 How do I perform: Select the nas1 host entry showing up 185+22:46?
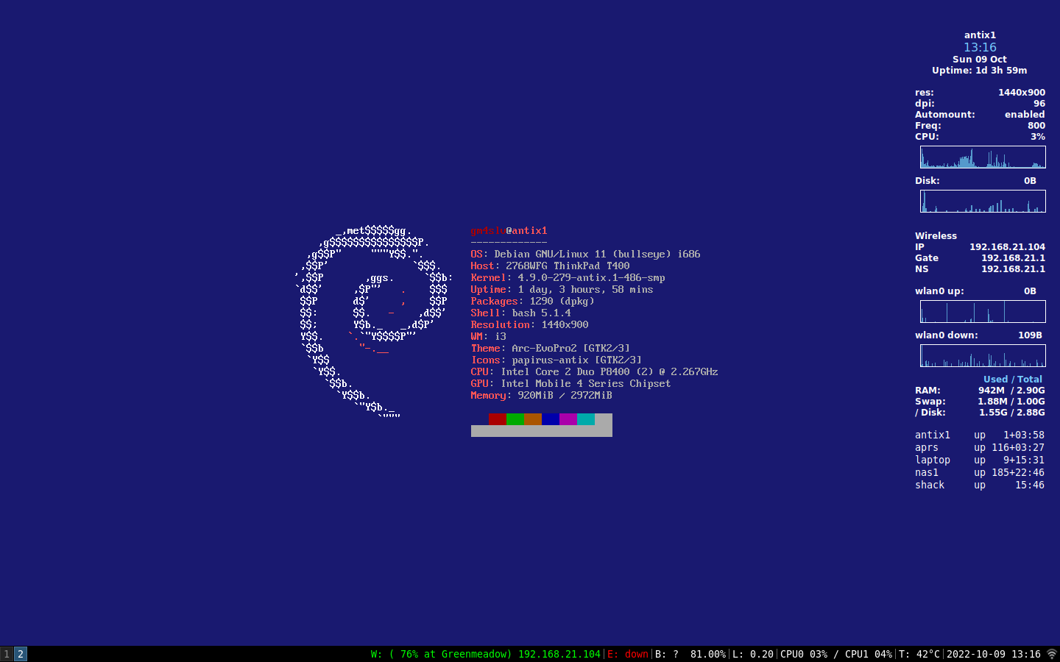click(979, 472)
